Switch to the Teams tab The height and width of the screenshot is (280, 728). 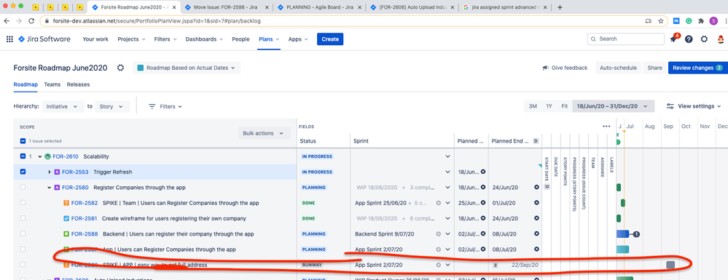(x=52, y=85)
